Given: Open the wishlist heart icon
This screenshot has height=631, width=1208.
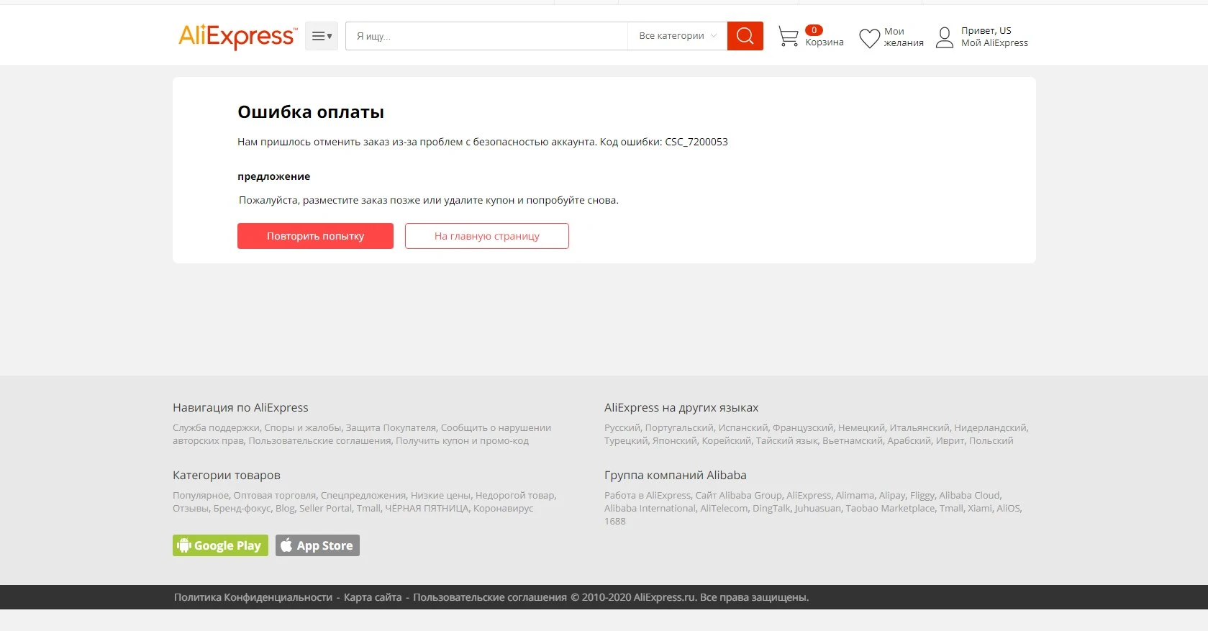Looking at the screenshot, I should 870,37.
